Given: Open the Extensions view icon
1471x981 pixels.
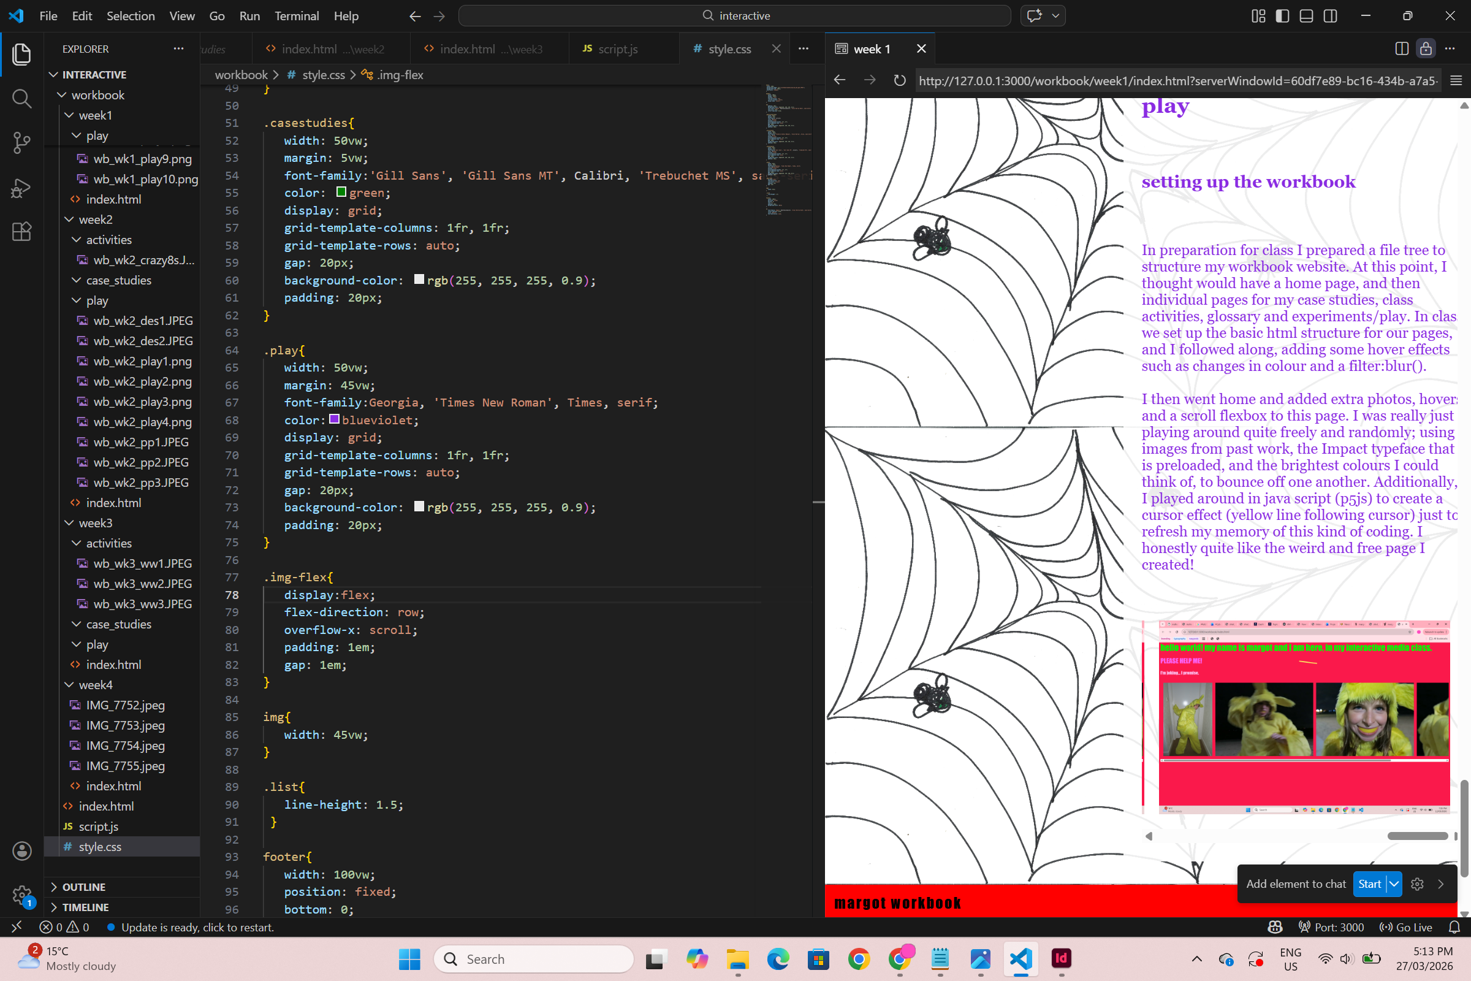Looking at the screenshot, I should 21,232.
